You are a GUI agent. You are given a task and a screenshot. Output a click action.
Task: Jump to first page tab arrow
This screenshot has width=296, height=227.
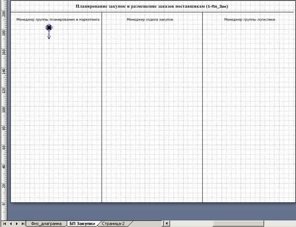point(5,224)
